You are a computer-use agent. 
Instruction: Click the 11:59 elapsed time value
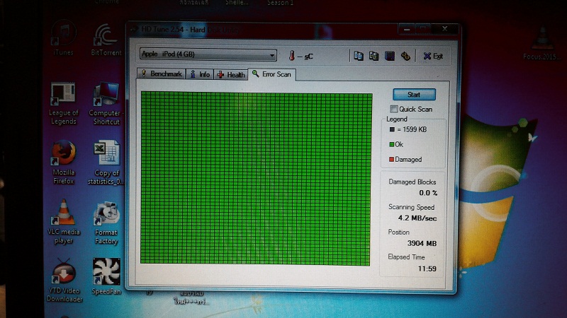427,269
